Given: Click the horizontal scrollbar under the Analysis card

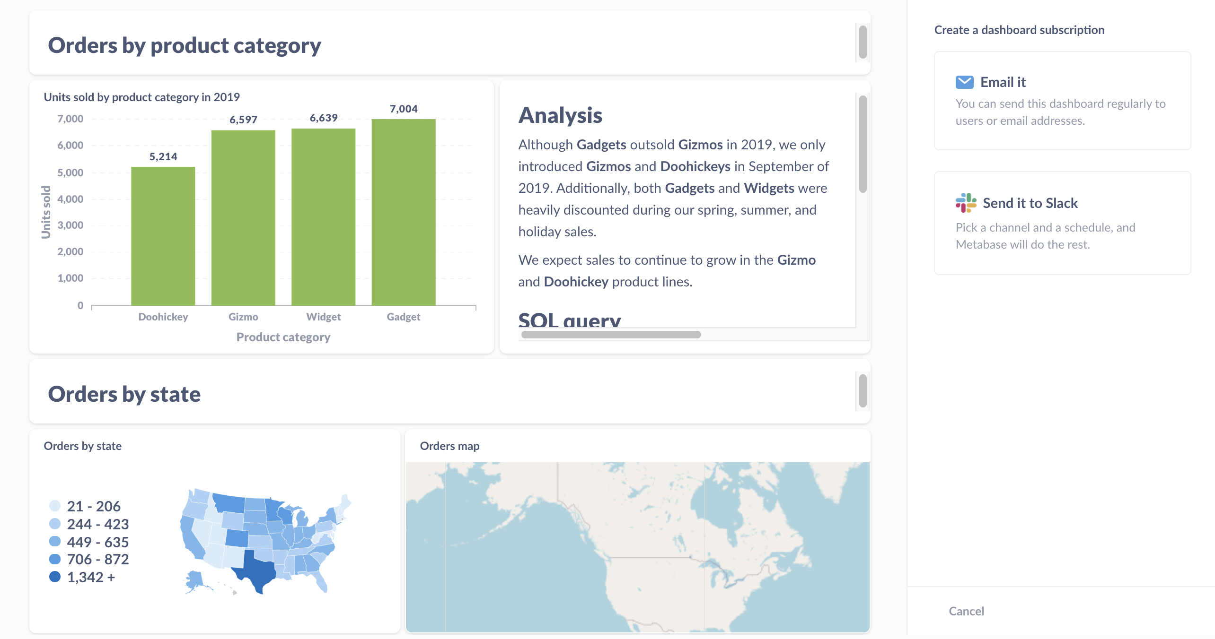Looking at the screenshot, I should click(610, 334).
